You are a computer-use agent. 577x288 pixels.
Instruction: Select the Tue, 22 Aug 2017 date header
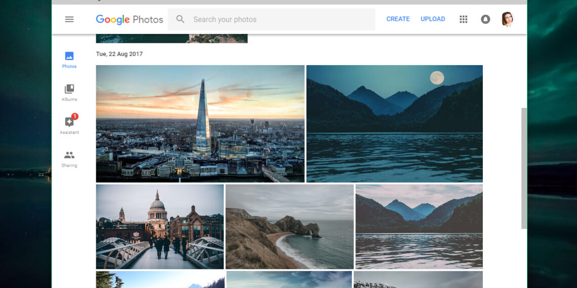119,54
